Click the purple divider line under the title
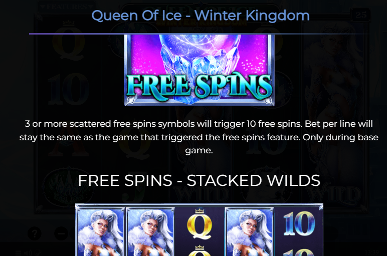Screen dimensions: 387x256 (x=199, y=34)
